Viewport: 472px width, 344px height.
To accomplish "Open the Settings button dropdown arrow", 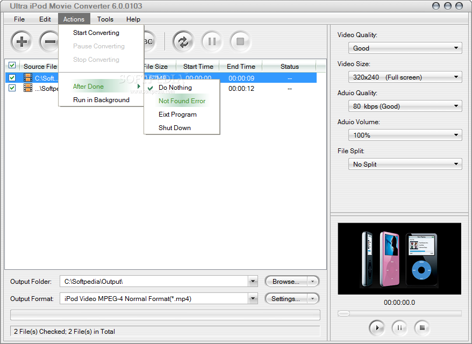I will pyautogui.click(x=313, y=298).
